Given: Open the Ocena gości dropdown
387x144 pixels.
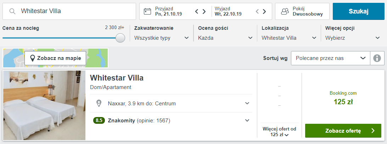Looking at the screenshot, I should [225, 38].
